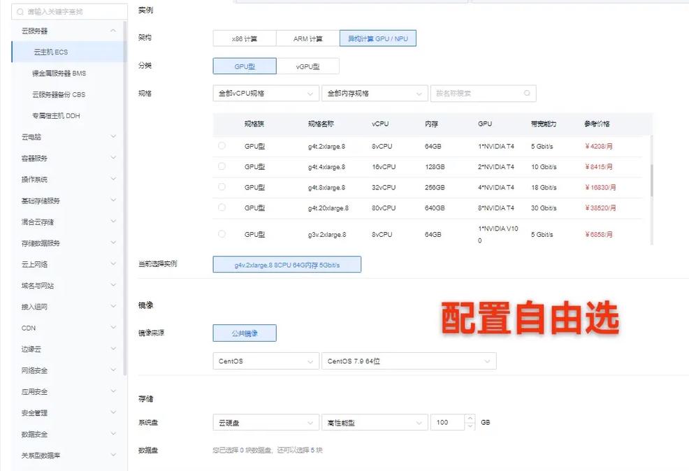
Task: Open 云主机 ECS in the sidebar
Action: pyautogui.click(x=68, y=52)
